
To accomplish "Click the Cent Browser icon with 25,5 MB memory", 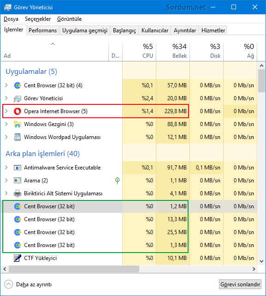I will pos(18,232).
